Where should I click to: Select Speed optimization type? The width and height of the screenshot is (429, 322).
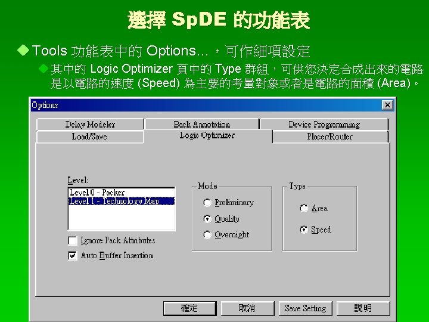pos(304,230)
